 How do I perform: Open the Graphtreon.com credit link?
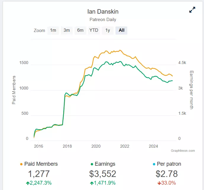pyautogui.click(x=183, y=151)
